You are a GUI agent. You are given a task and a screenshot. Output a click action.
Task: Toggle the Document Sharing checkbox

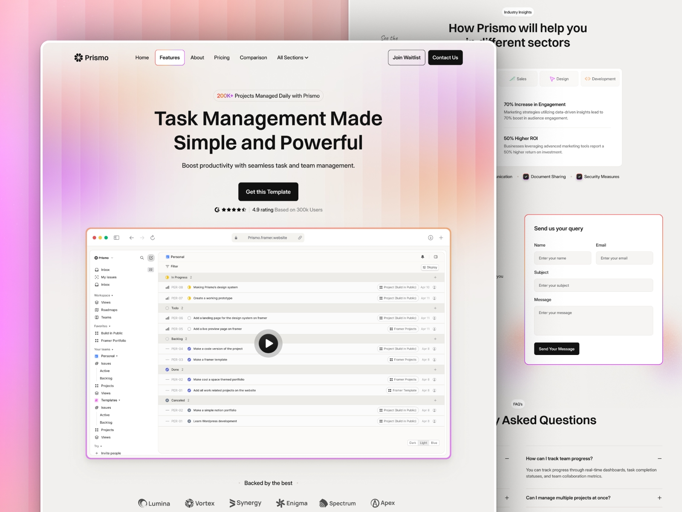(x=526, y=177)
